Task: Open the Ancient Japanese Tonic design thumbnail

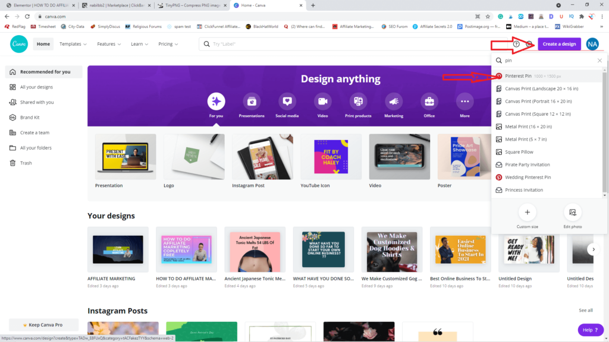Action: pos(255,249)
